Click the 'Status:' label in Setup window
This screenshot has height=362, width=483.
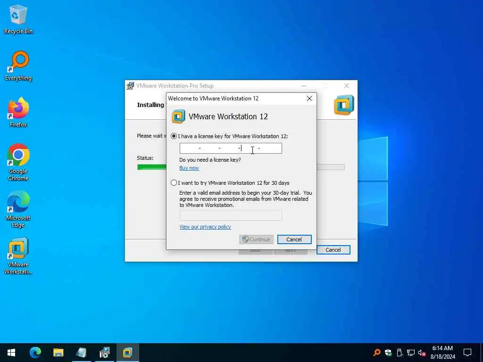[145, 158]
